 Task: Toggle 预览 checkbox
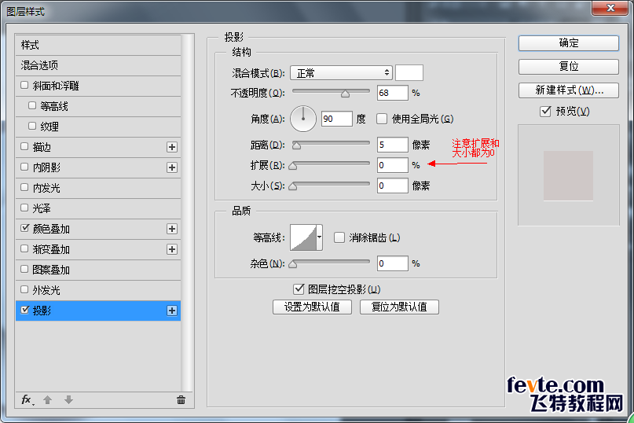[x=545, y=111]
